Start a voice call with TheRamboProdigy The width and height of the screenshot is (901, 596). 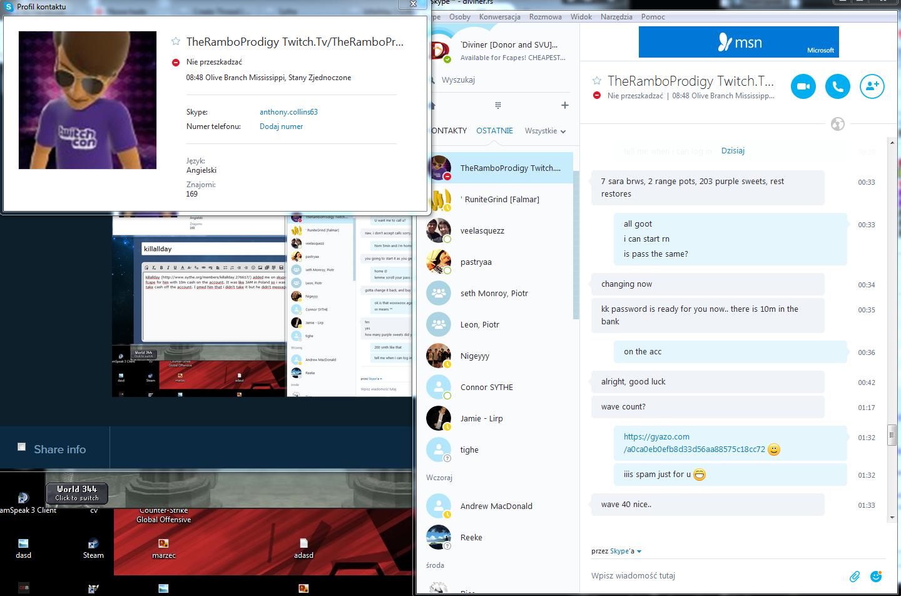(x=838, y=86)
